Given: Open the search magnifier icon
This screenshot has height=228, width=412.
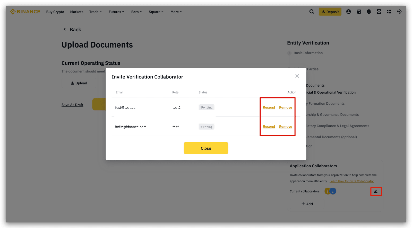Looking at the screenshot, I should tap(312, 12).
